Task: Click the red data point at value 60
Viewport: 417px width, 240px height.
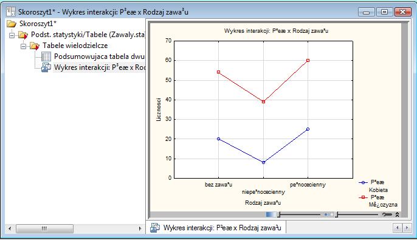Action: tap(308, 61)
